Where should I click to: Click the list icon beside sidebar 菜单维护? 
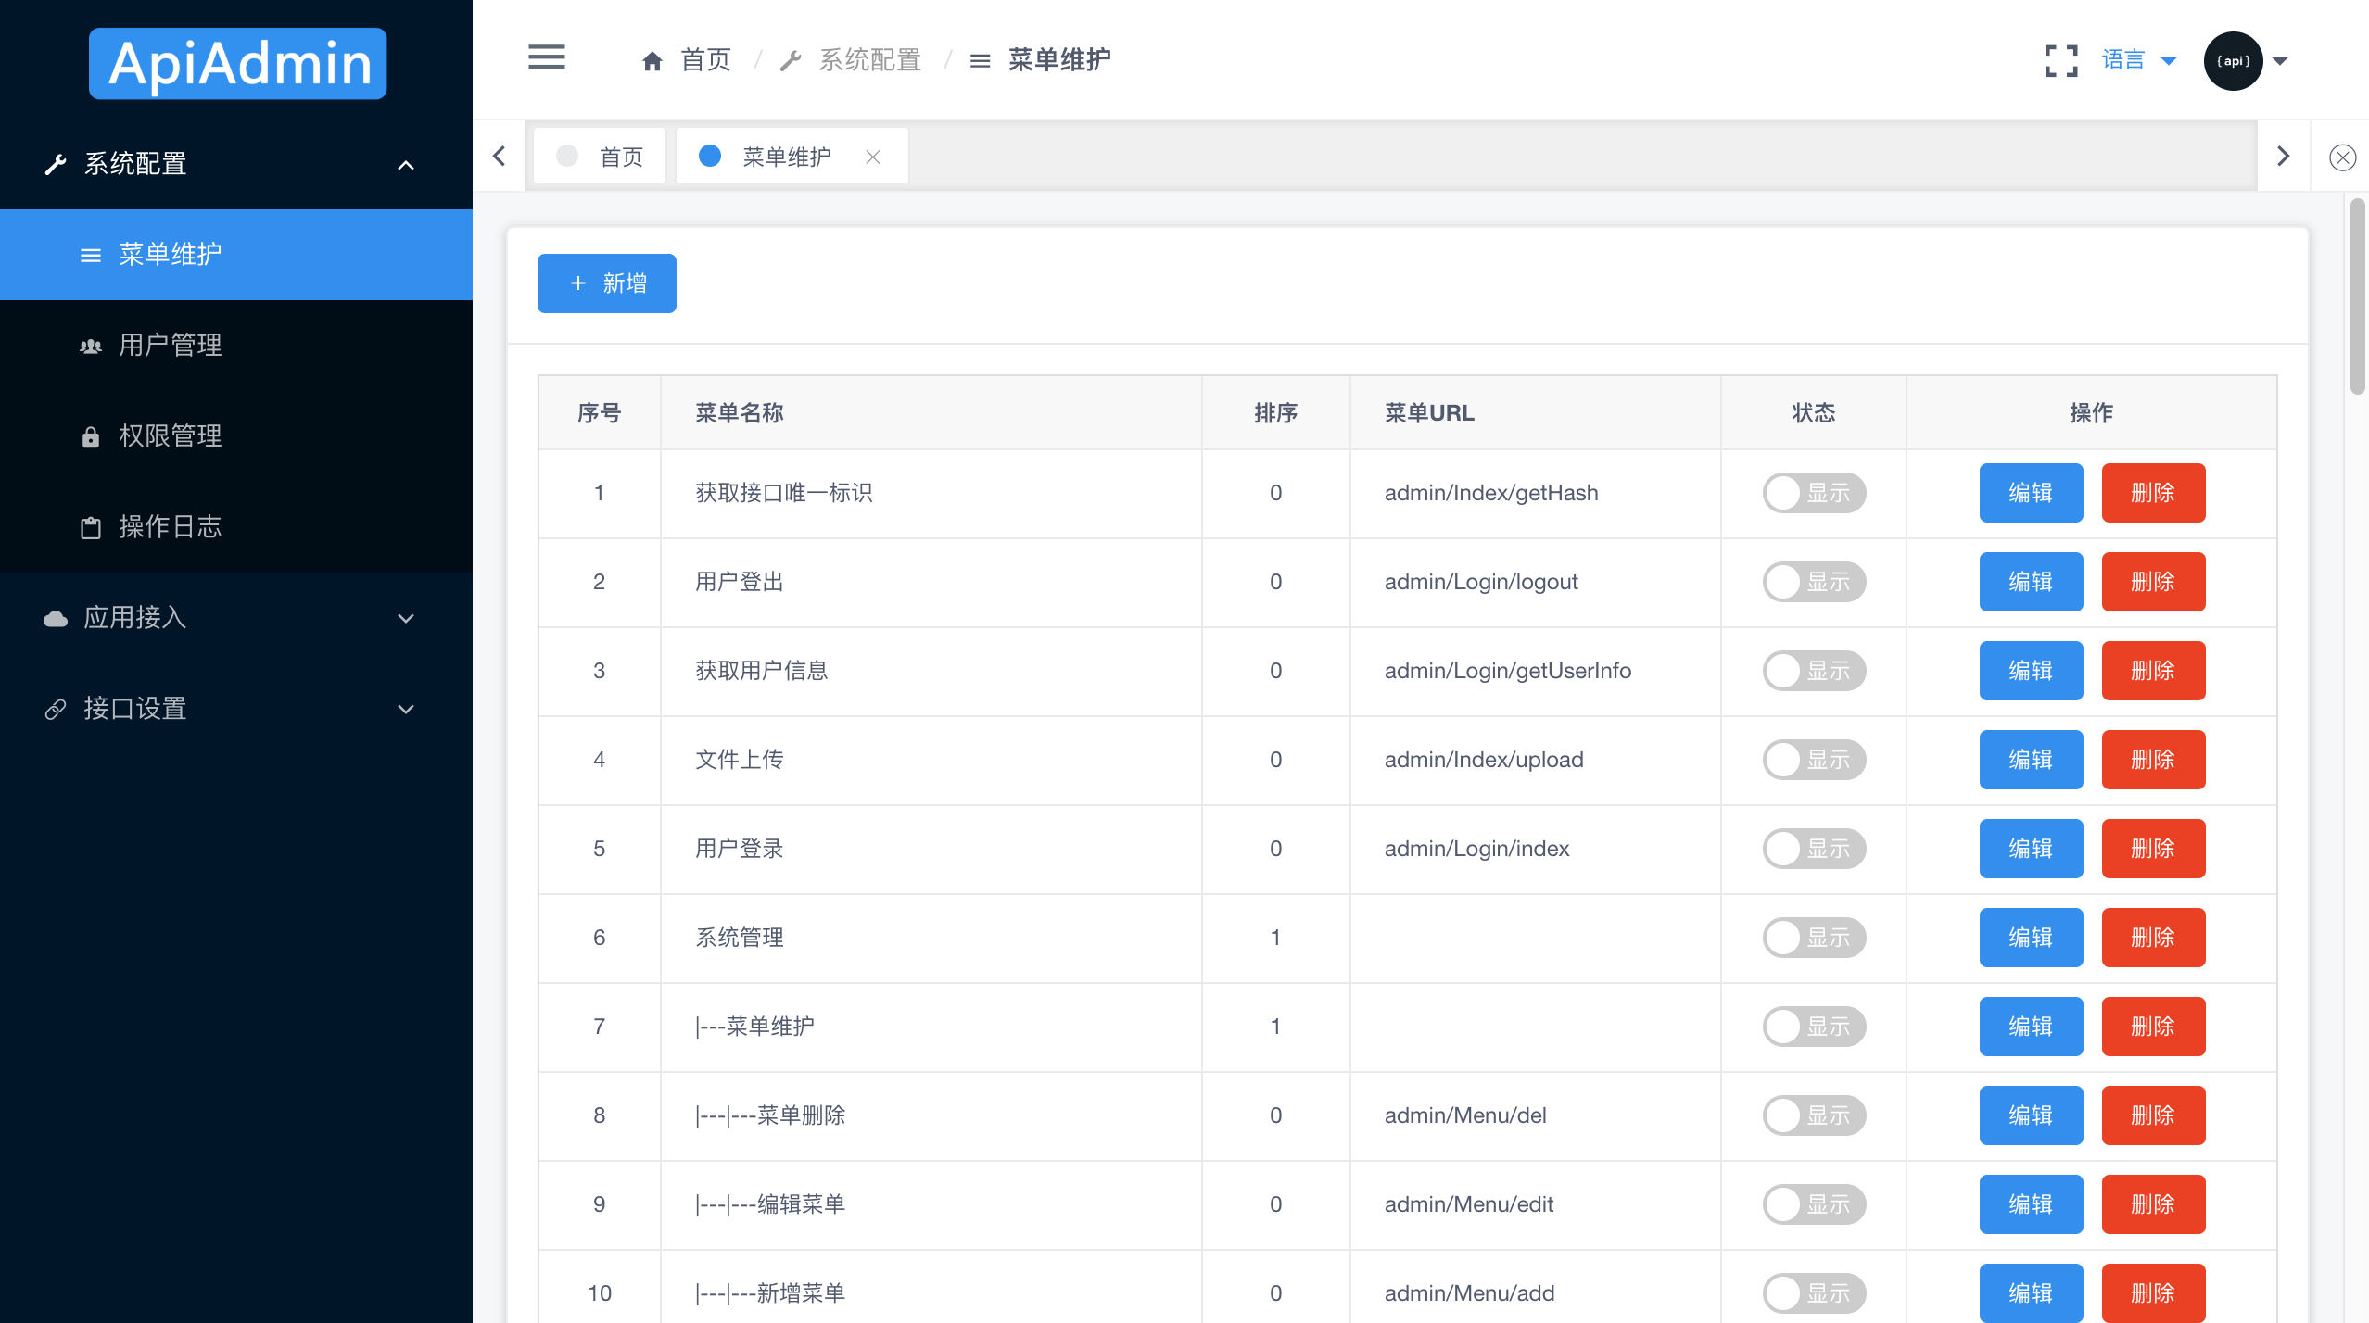pos(91,256)
